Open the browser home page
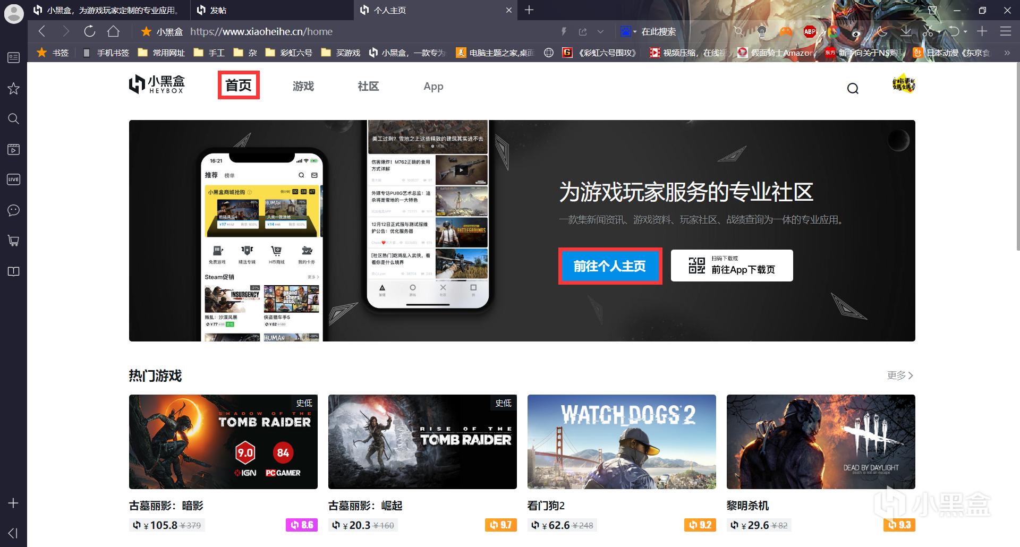 [x=113, y=31]
